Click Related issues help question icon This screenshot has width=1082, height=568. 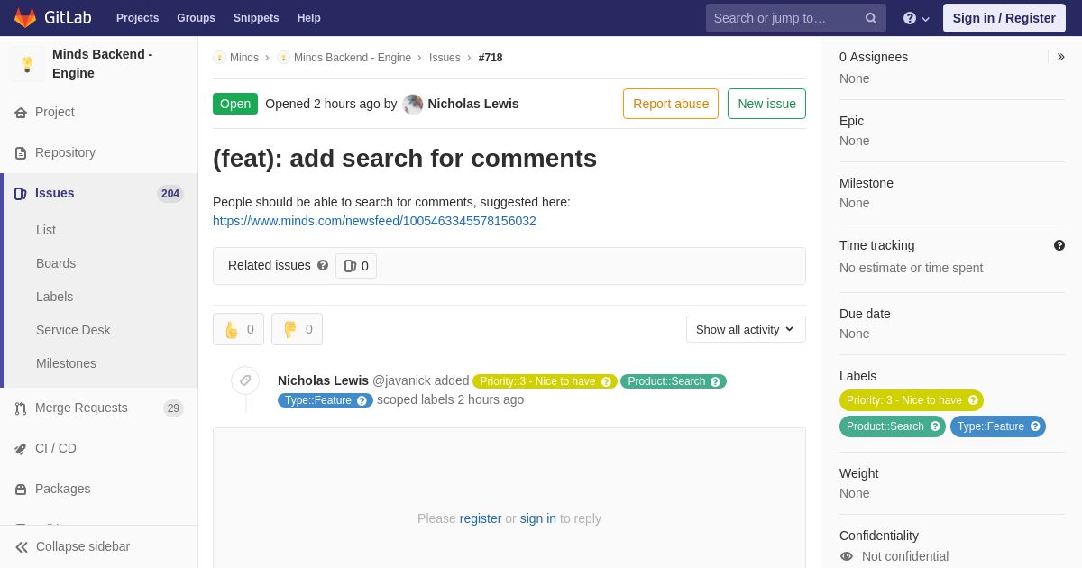pyautogui.click(x=323, y=265)
